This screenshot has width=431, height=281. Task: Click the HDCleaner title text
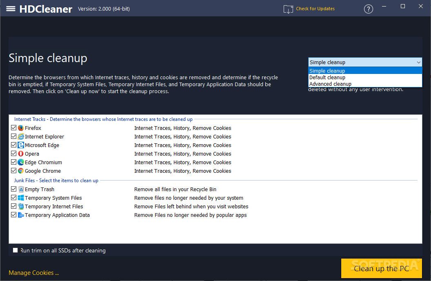click(46, 9)
